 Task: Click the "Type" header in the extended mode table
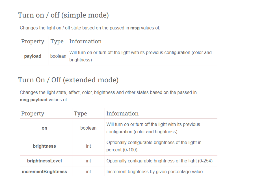[x=80, y=113]
